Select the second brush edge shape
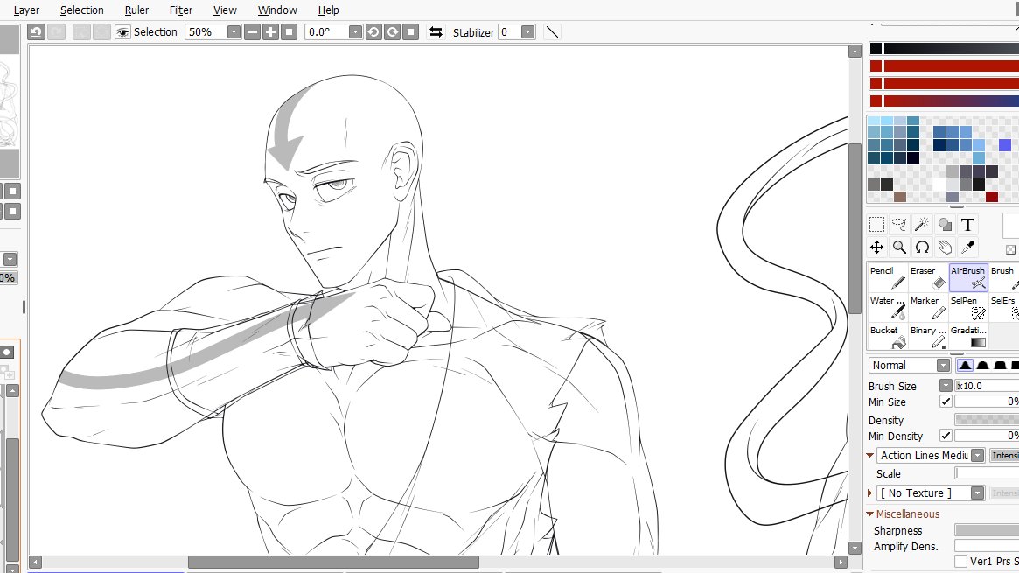 (982, 365)
